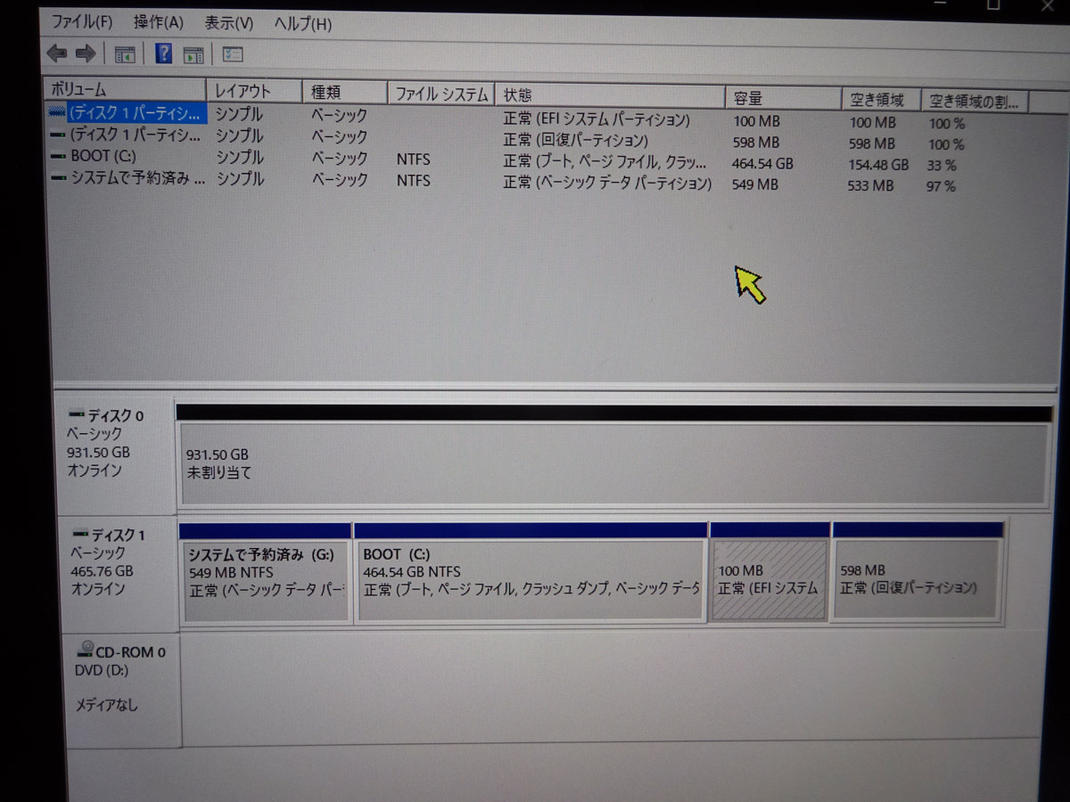Click the Back arrow toolbar icon
The width and height of the screenshot is (1070, 802).
coord(56,54)
